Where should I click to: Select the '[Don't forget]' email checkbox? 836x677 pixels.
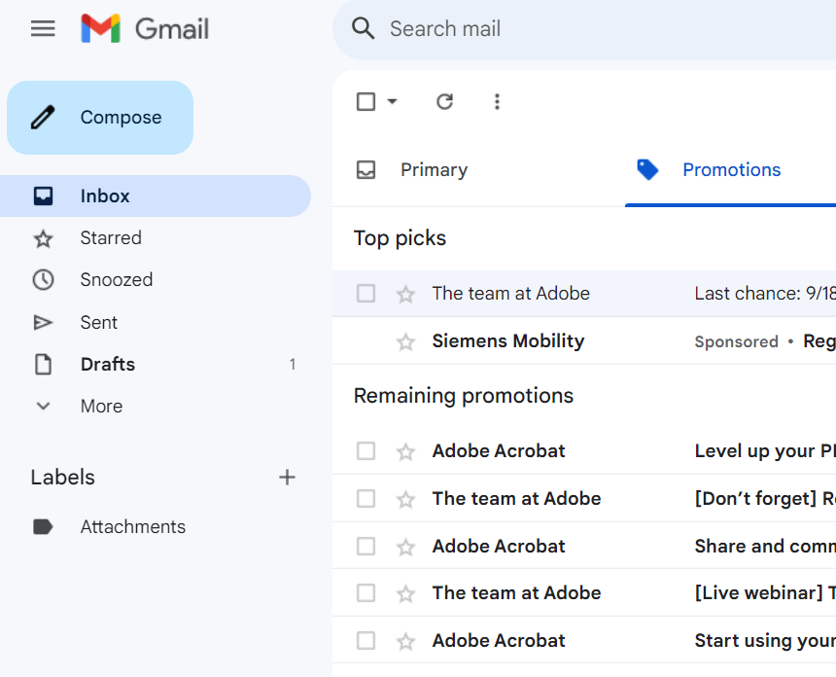click(366, 499)
